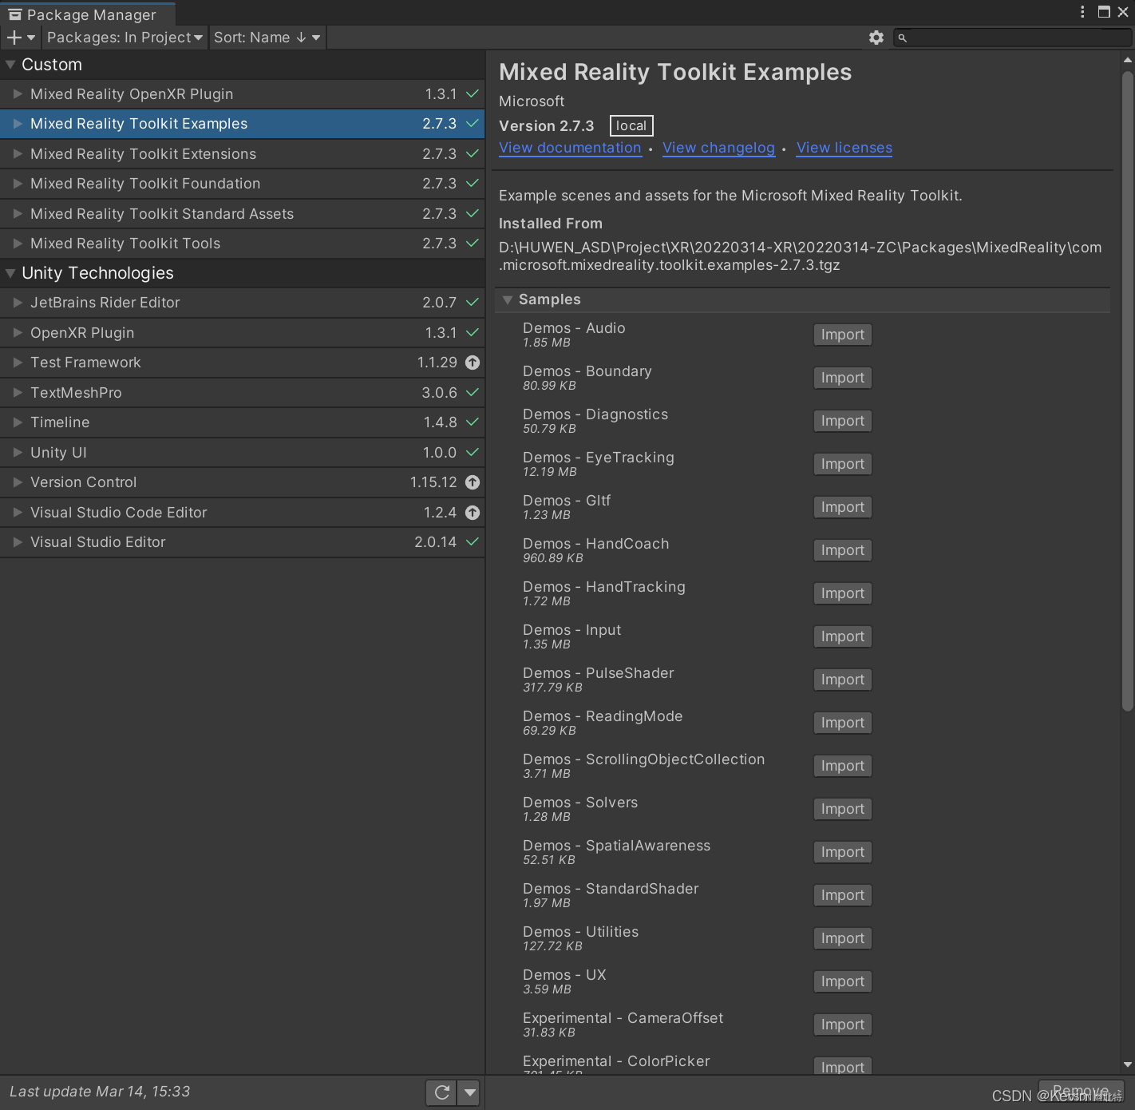Click the details panel vertical scrollbar

(1127, 391)
